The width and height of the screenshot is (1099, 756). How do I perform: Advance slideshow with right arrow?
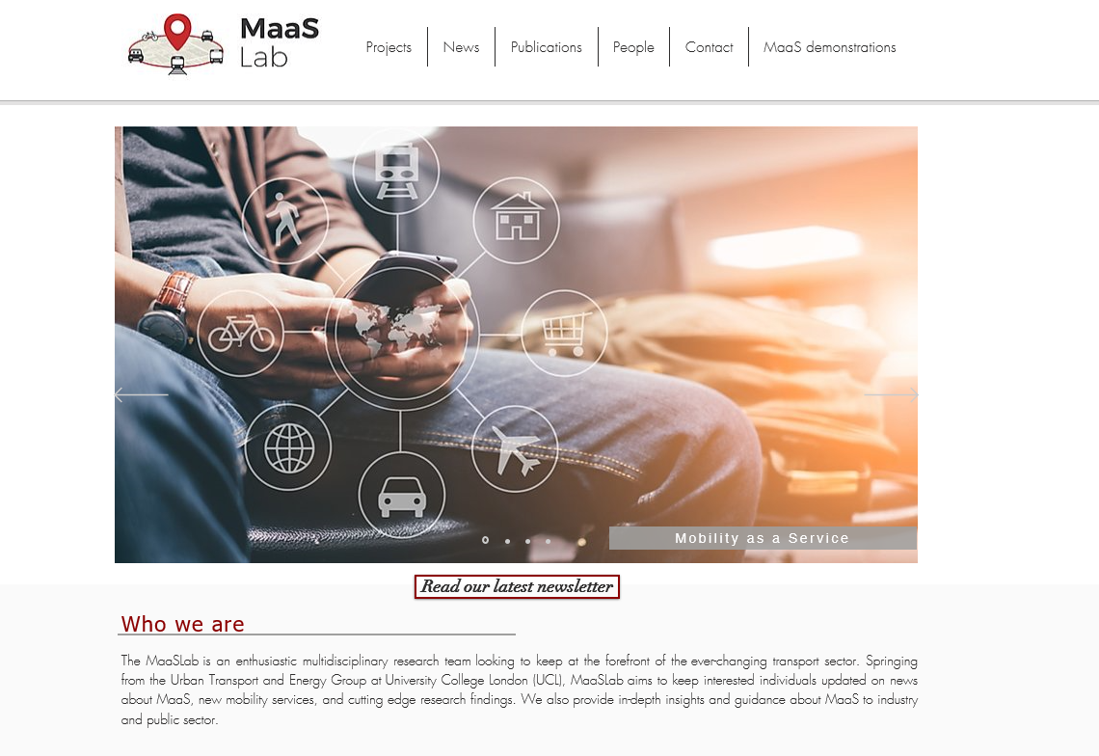891,394
